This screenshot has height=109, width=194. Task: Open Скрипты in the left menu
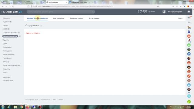[7, 69]
